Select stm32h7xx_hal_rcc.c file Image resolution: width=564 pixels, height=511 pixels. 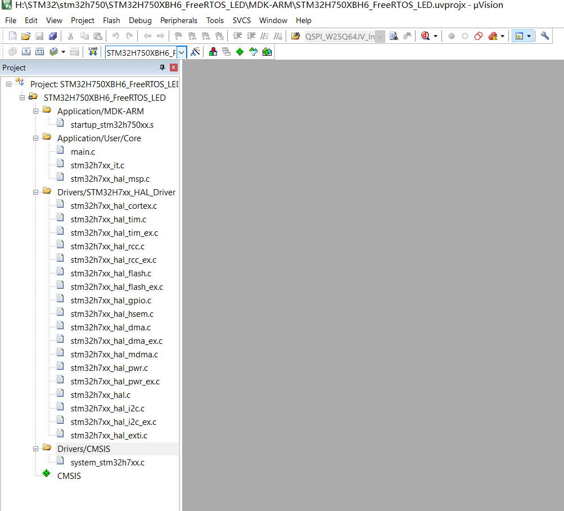(x=107, y=246)
